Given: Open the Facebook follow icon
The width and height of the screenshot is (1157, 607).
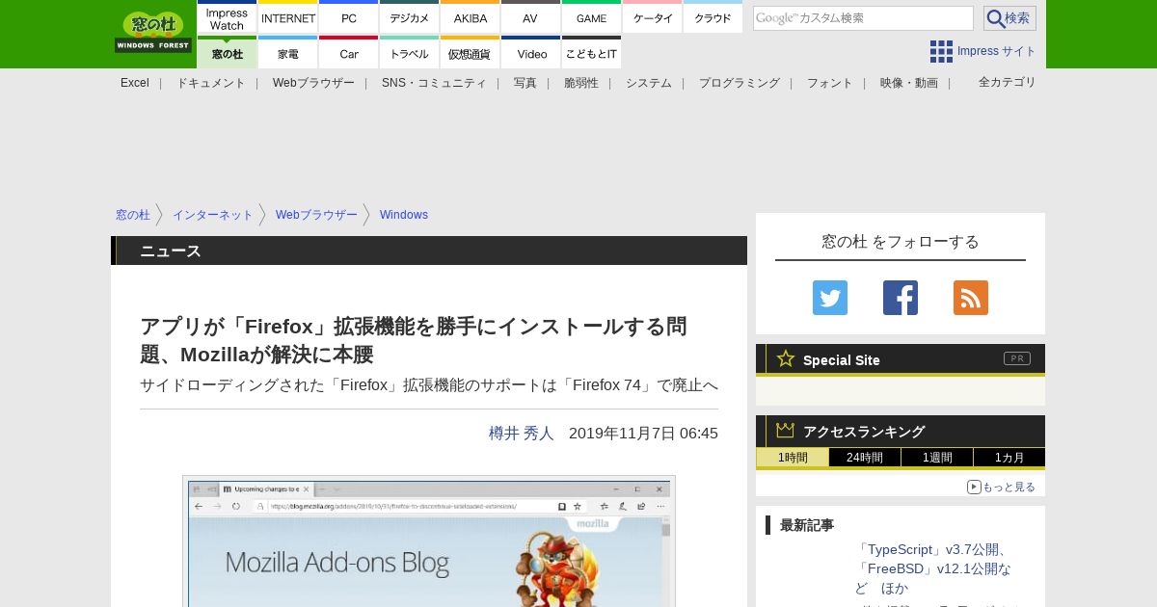Looking at the screenshot, I should pyautogui.click(x=901, y=298).
